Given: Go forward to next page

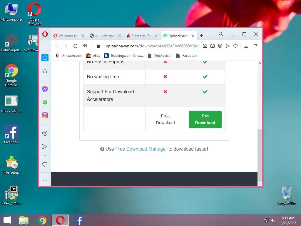Looking at the screenshot, I should click(x=66, y=46).
